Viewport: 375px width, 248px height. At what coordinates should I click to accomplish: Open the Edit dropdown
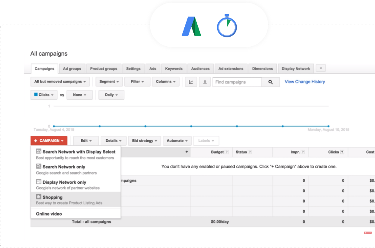point(86,141)
